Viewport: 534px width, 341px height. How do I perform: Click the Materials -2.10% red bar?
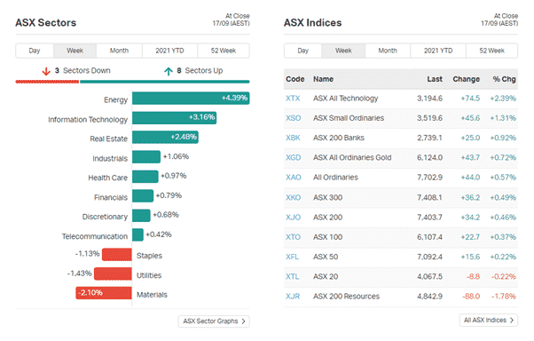pyautogui.click(x=104, y=293)
